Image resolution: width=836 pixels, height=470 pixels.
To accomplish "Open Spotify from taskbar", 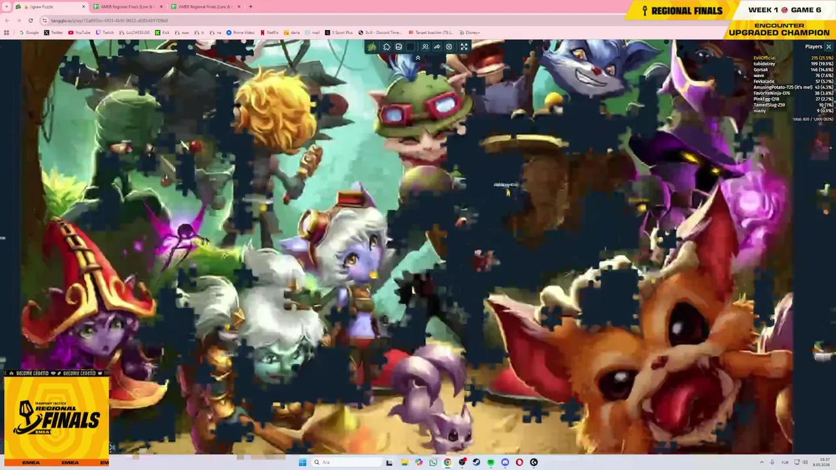I will coord(490,462).
